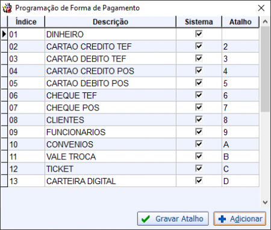Viewport: 271px width, 230px height.
Task: Click the scrollbar up arrow
Action: pos(265,22)
